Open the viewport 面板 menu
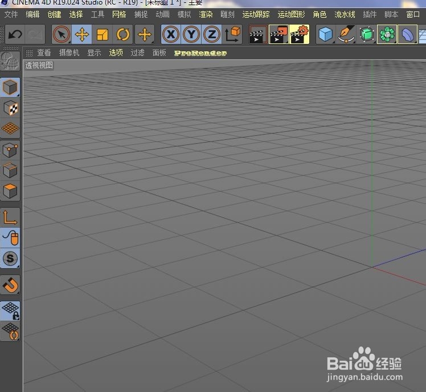426x392 pixels. coord(159,52)
